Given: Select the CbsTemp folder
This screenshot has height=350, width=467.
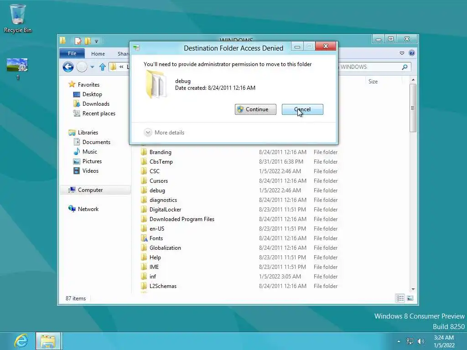Looking at the screenshot, I should [161, 162].
